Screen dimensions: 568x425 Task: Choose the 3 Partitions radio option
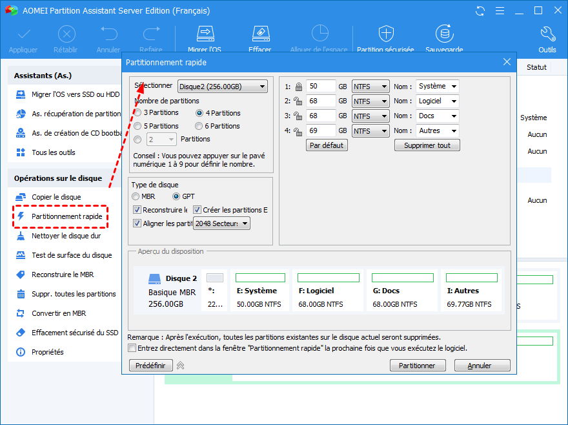[x=137, y=113]
